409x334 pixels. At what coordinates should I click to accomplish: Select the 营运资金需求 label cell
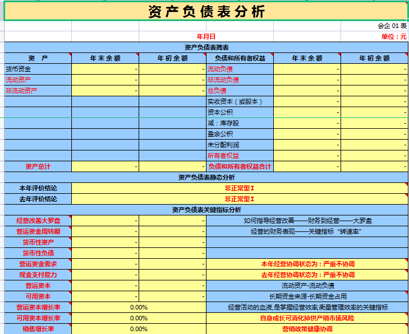point(38,264)
